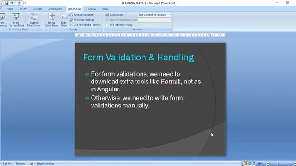The height and width of the screenshot is (166, 296).
Task: Click the zoom out minus button
Action: pyautogui.click(x=268, y=164)
